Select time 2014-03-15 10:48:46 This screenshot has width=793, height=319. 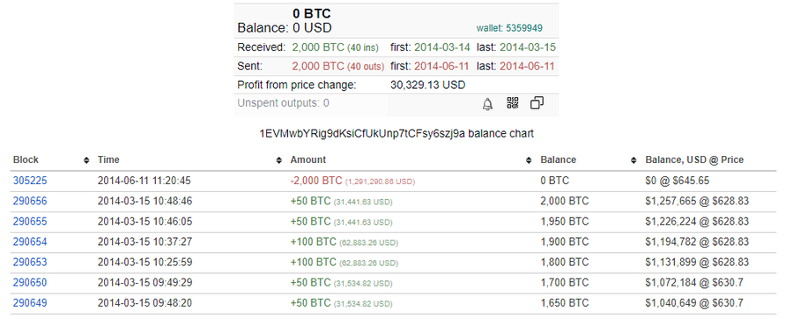145,201
